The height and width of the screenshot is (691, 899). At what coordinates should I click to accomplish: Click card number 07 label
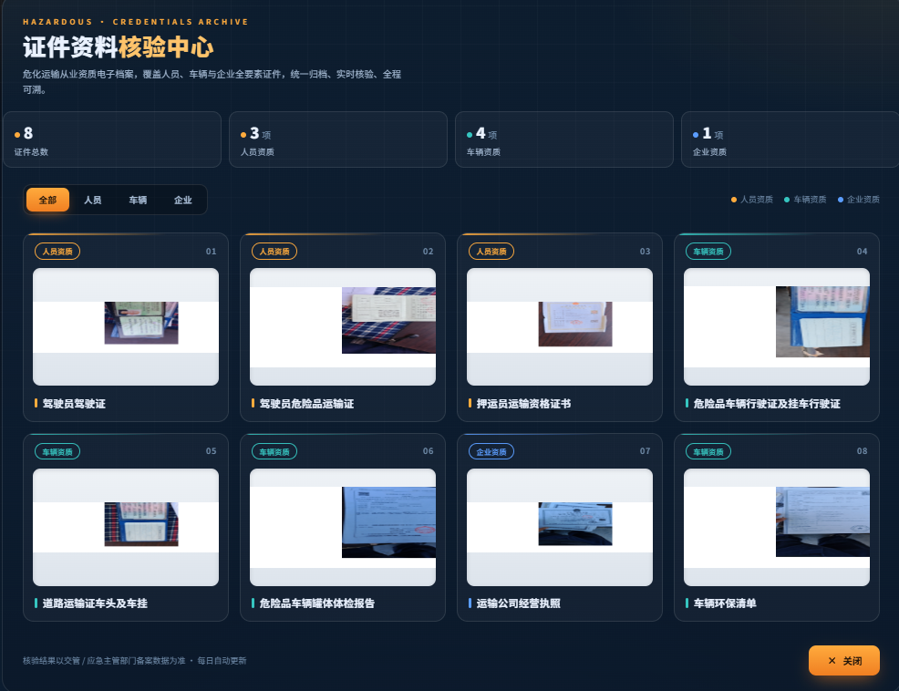pyautogui.click(x=645, y=451)
